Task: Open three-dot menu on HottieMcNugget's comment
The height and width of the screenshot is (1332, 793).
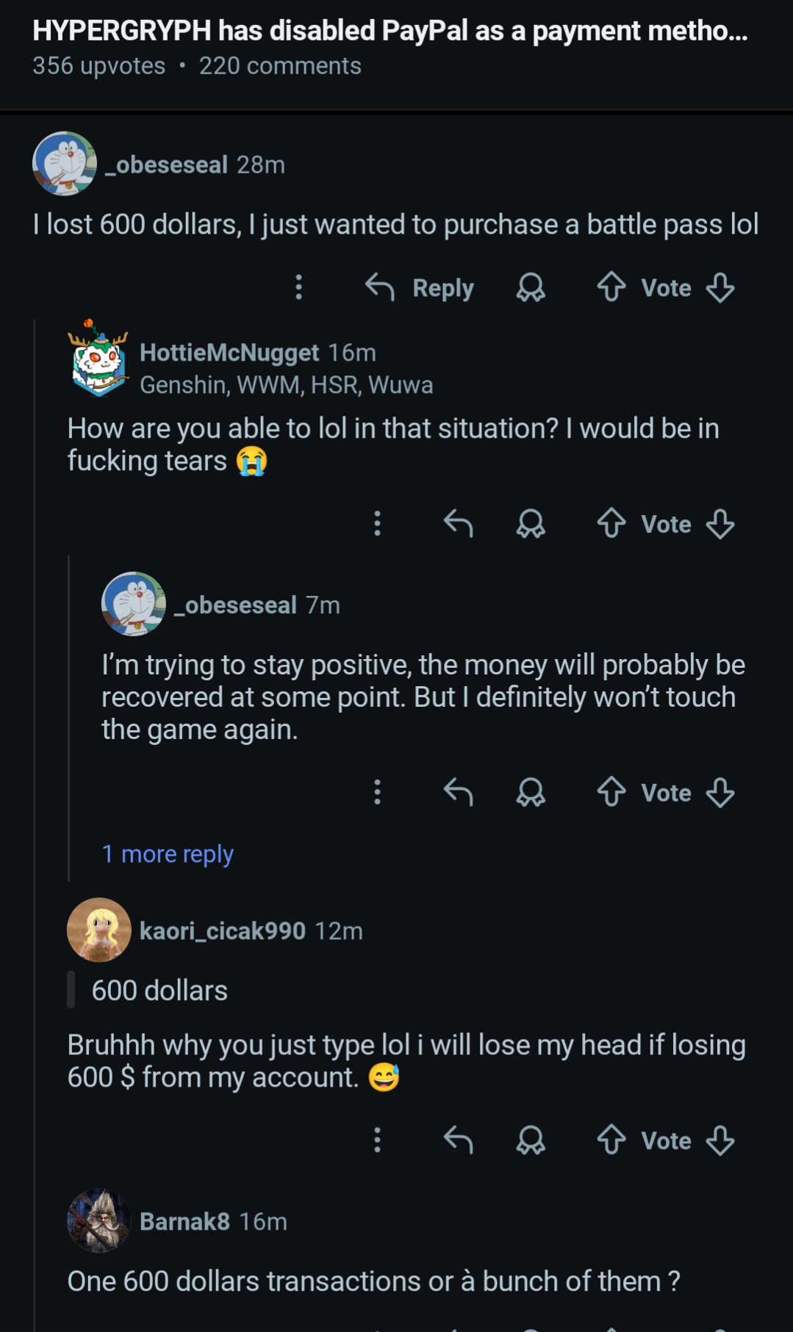Action: click(377, 524)
